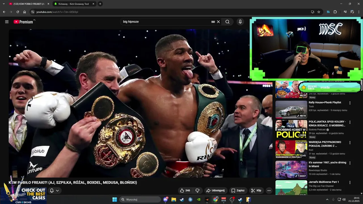
Task: Open Rally House+Phonk Playlist thumbnail
Action: pyautogui.click(x=291, y=110)
